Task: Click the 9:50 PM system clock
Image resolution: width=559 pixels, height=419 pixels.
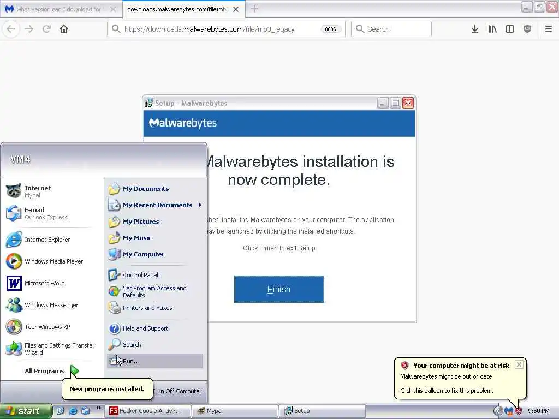Action: coord(539,411)
